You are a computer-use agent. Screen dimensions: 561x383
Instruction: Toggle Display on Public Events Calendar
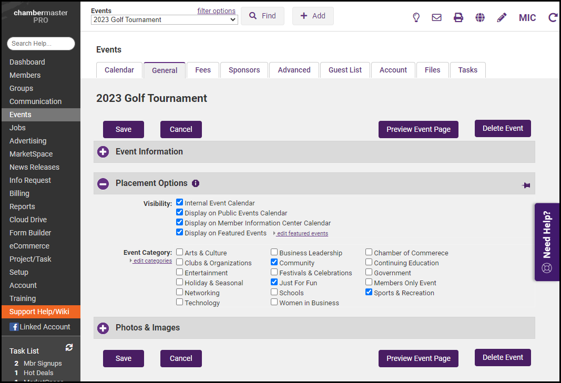(180, 212)
